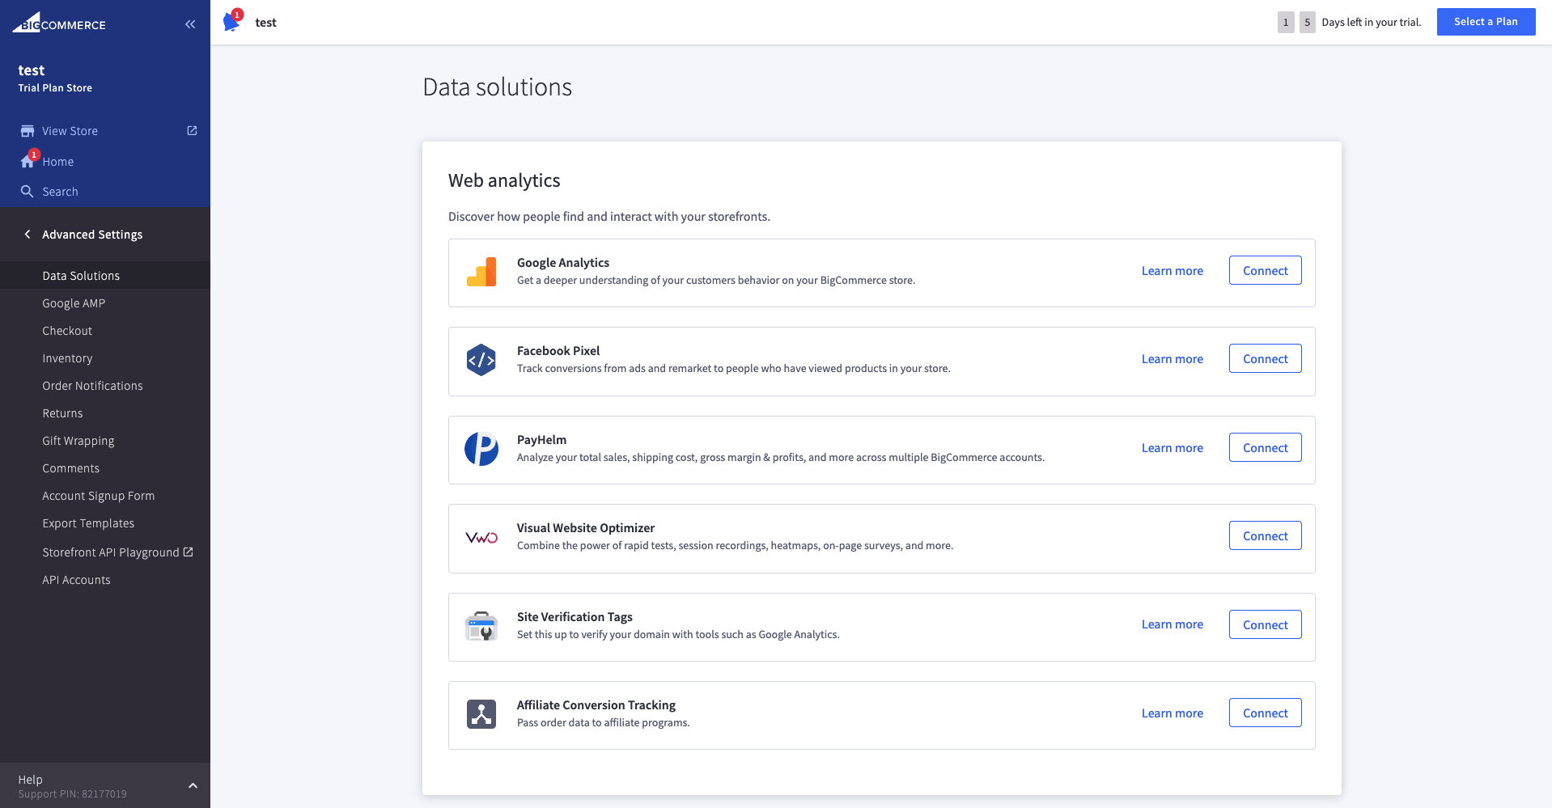Image resolution: width=1552 pixels, height=808 pixels.
Task: Click the Support PIN: 82177019 text
Action: click(72, 794)
